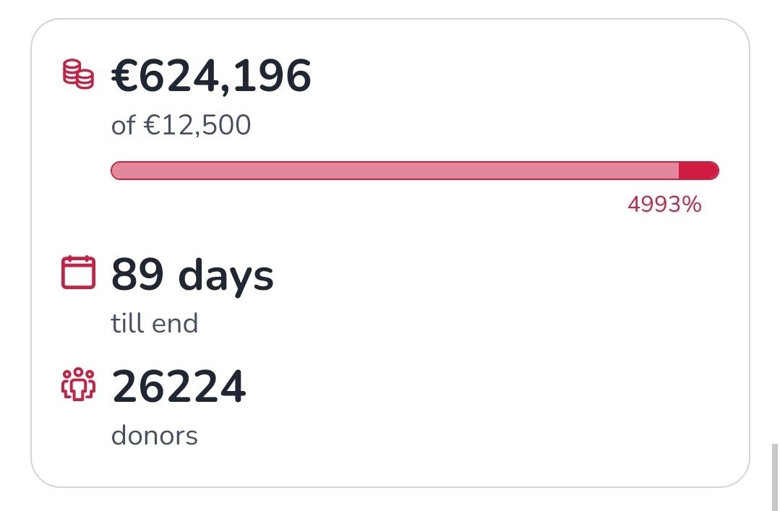The image size is (780, 511).
Task: Click the grey scrollbar at right edge
Action: [x=776, y=476]
